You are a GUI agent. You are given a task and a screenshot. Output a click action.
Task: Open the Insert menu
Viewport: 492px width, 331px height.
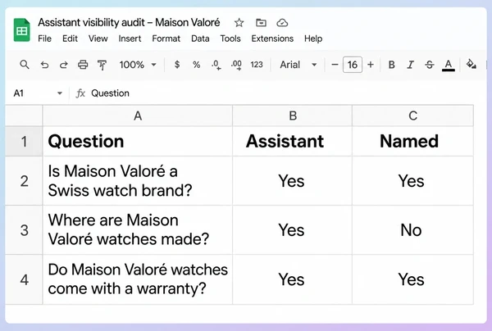(130, 39)
